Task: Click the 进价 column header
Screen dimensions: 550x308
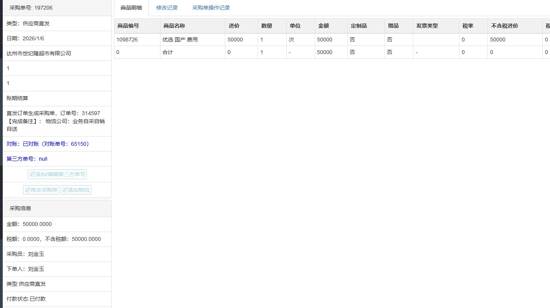Action: pyautogui.click(x=234, y=26)
